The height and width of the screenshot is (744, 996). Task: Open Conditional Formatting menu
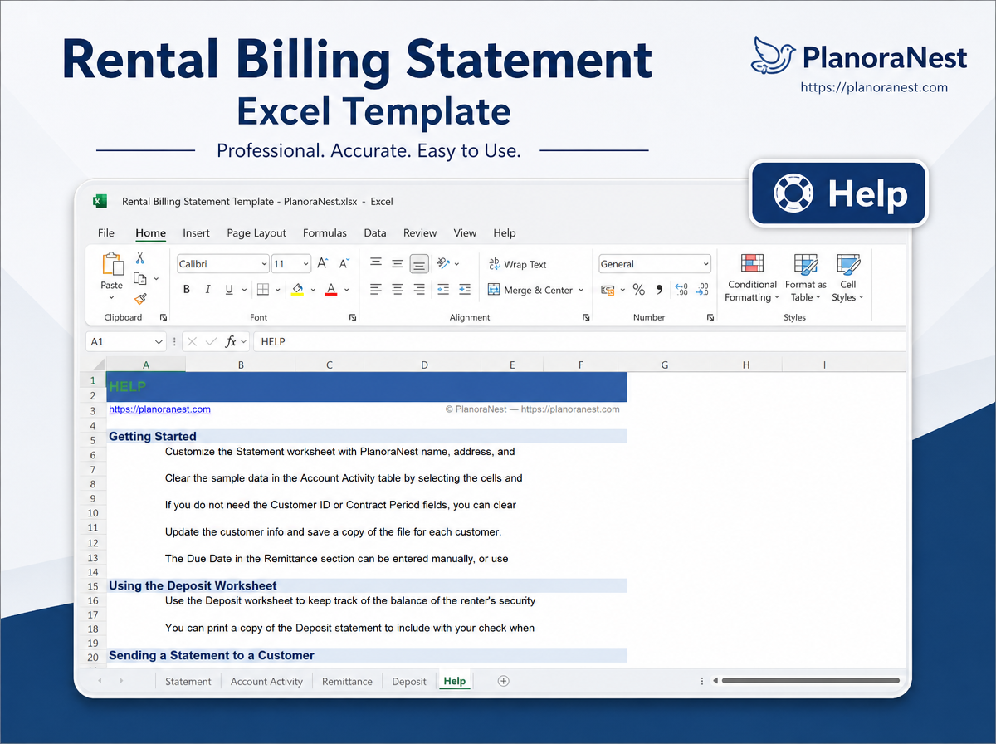(x=751, y=278)
